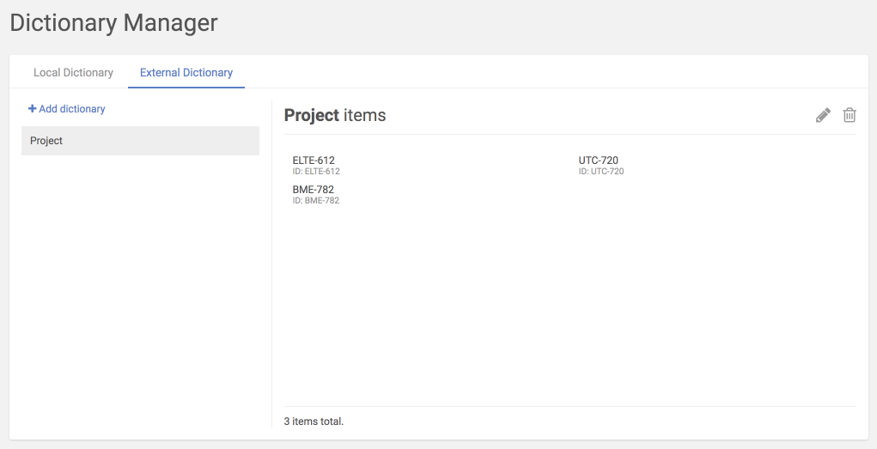Click the 'ID: BME-782' subtext
The image size is (877, 449).
[316, 201]
